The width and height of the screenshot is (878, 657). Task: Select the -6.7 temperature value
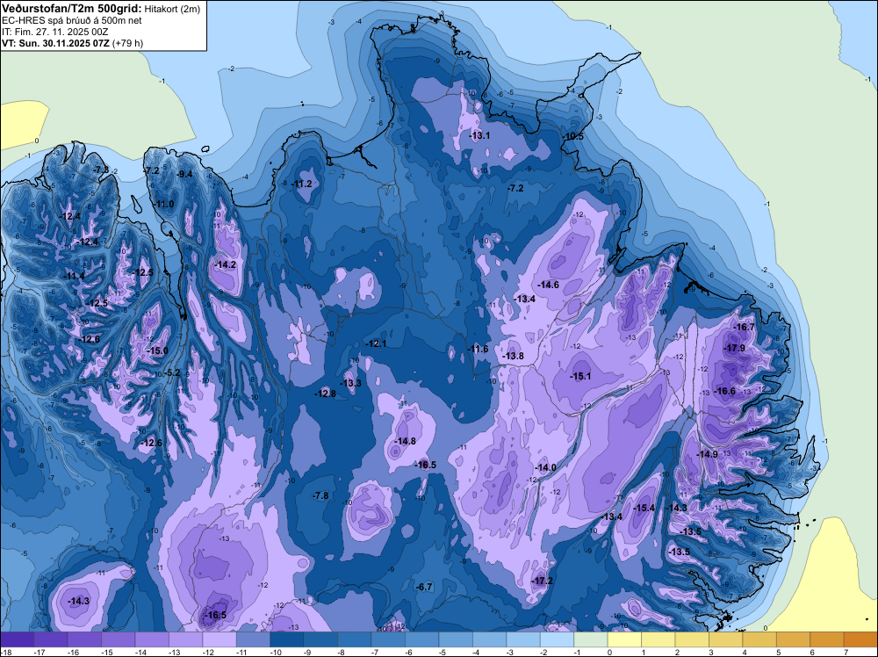pos(424,587)
